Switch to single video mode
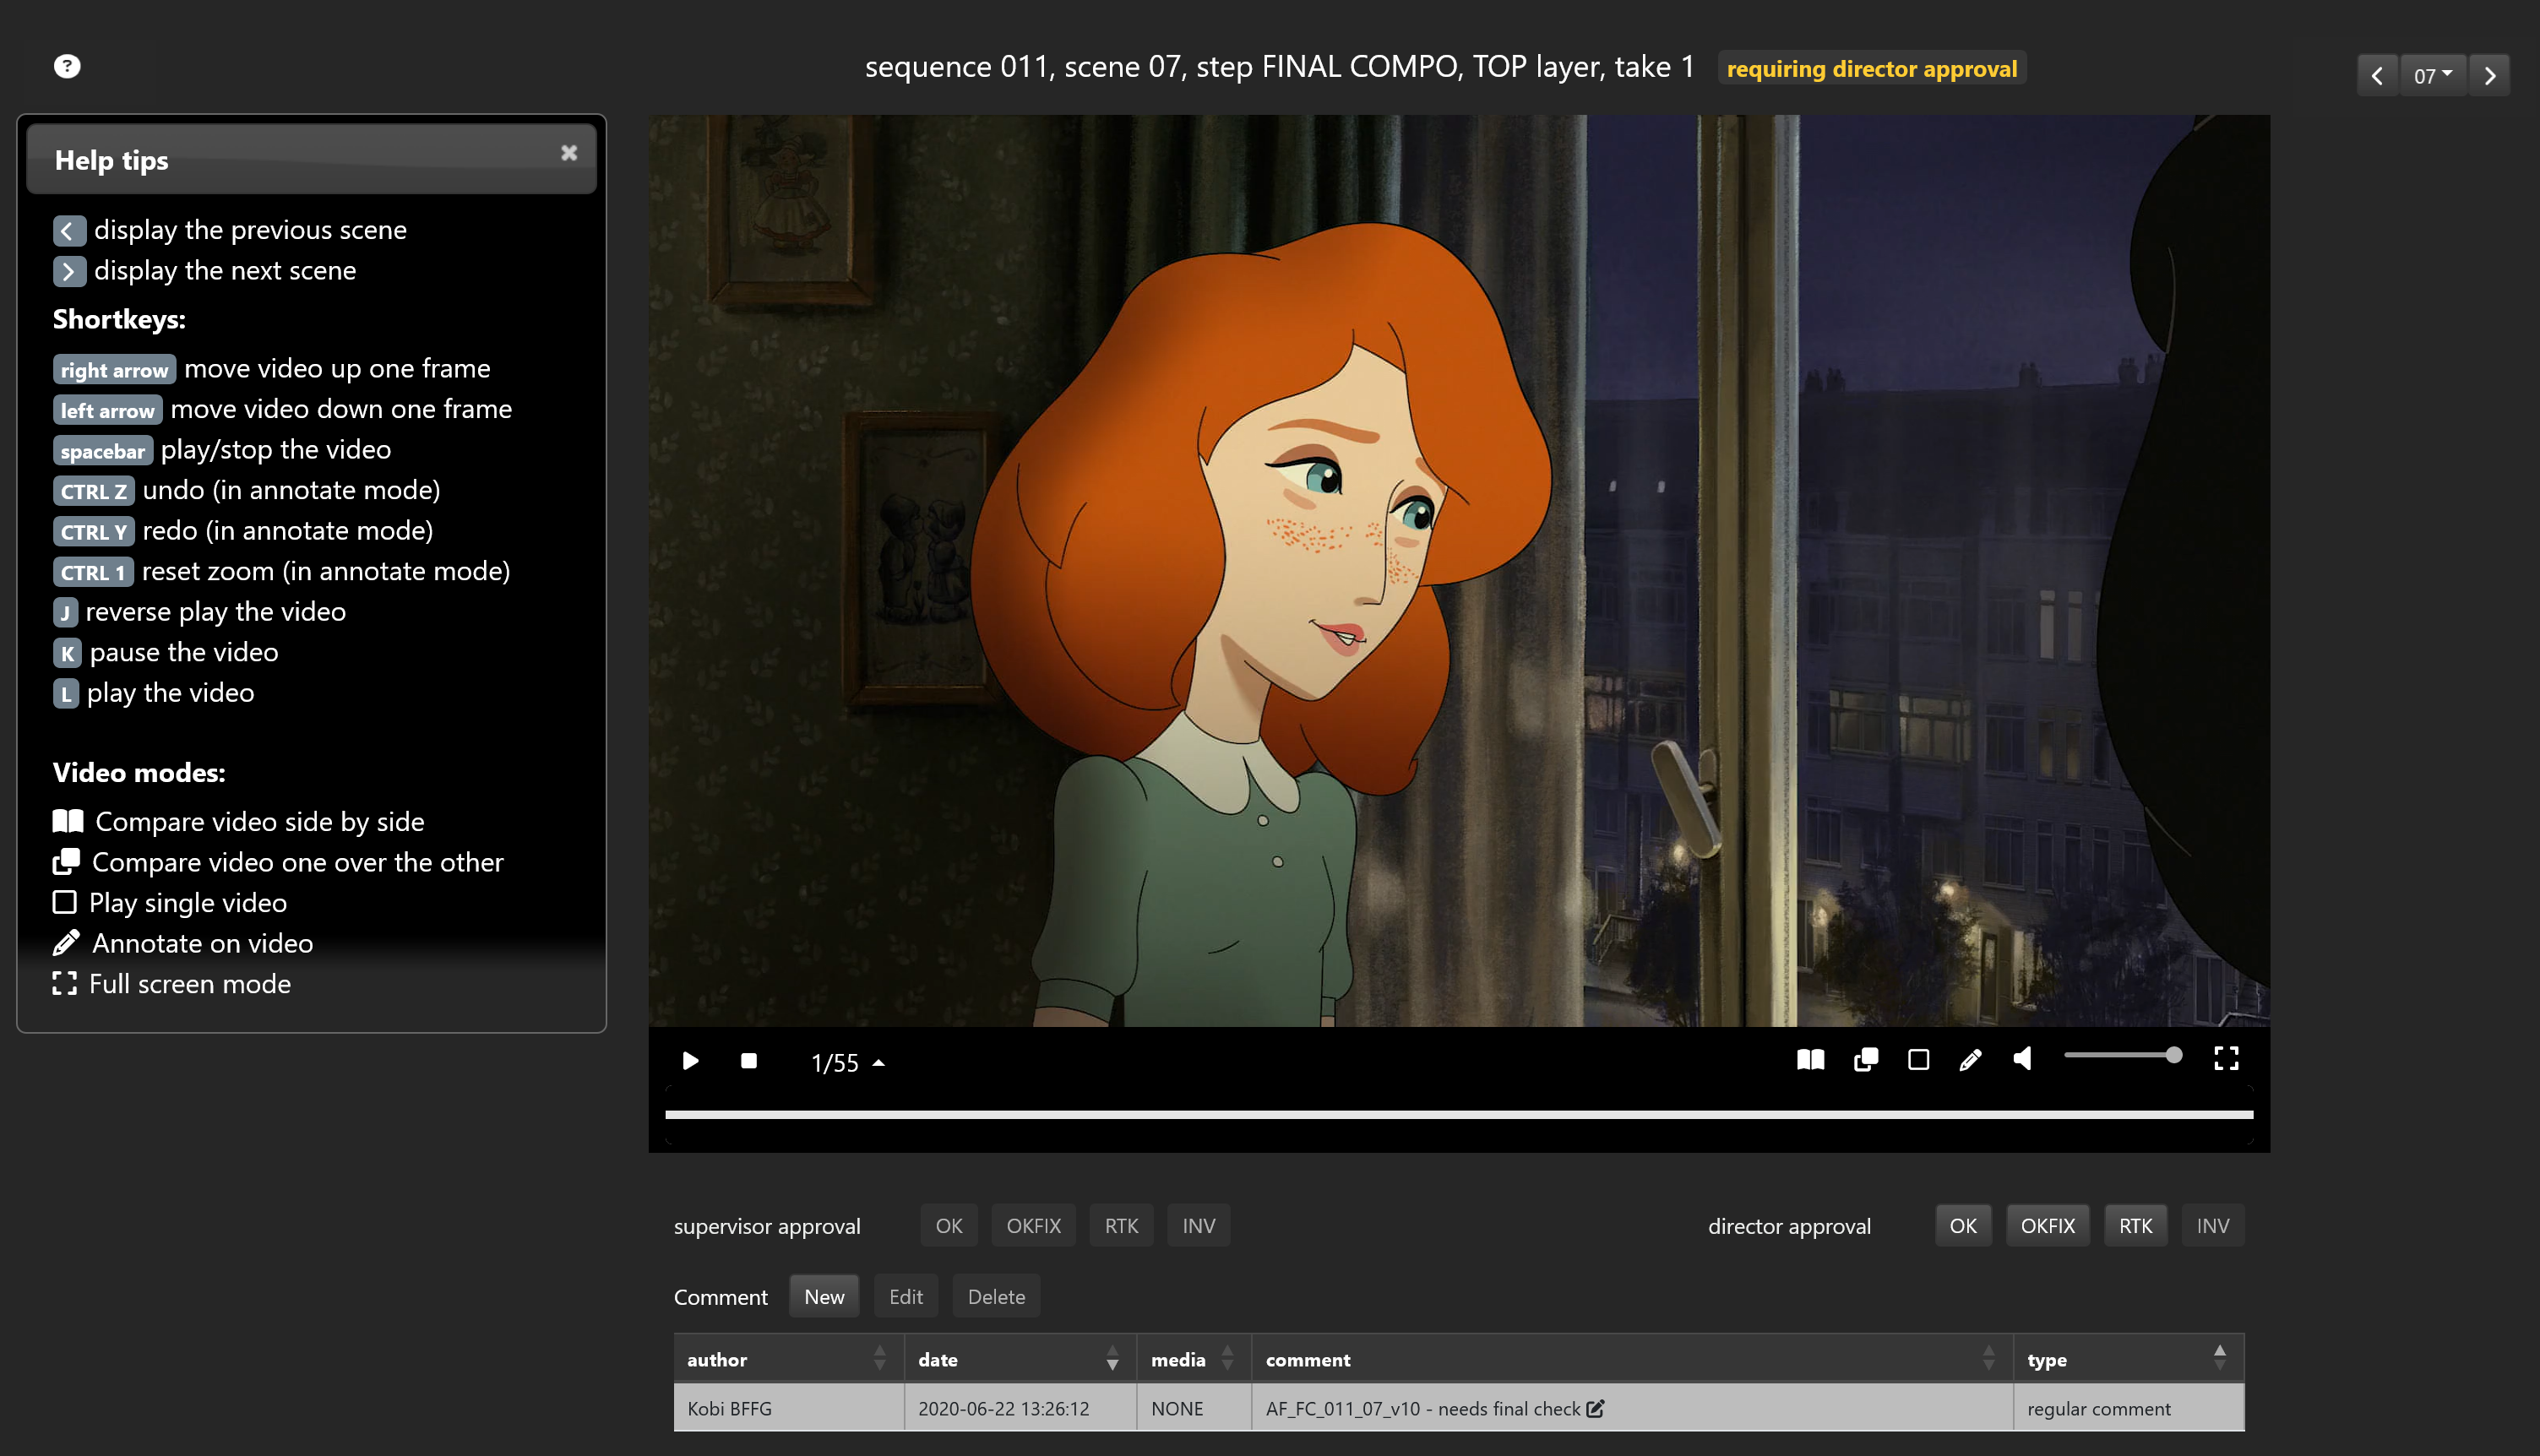 [1918, 1059]
